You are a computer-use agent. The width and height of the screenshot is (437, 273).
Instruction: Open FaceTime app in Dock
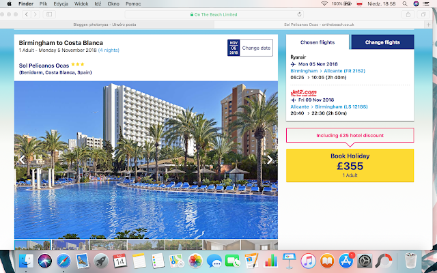pos(233,261)
